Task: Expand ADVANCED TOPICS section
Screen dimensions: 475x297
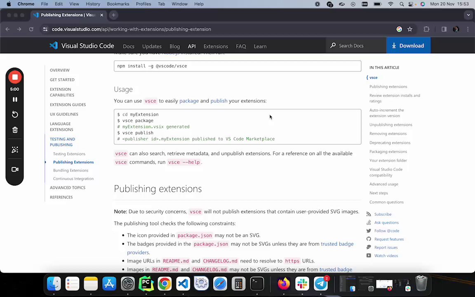Action: pyautogui.click(x=68, y=188)
